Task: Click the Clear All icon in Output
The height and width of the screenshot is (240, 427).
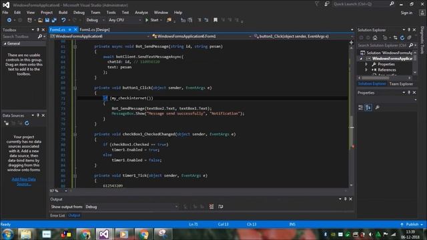Action: coord(211,207)
